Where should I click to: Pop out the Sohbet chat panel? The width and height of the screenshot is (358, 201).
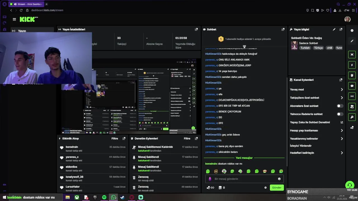[x=283, y=29]
